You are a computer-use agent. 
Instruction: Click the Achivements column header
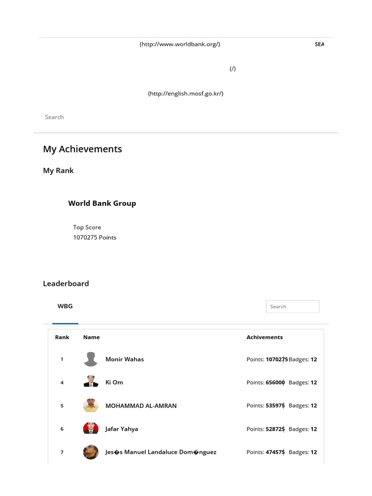coord(265,337)
